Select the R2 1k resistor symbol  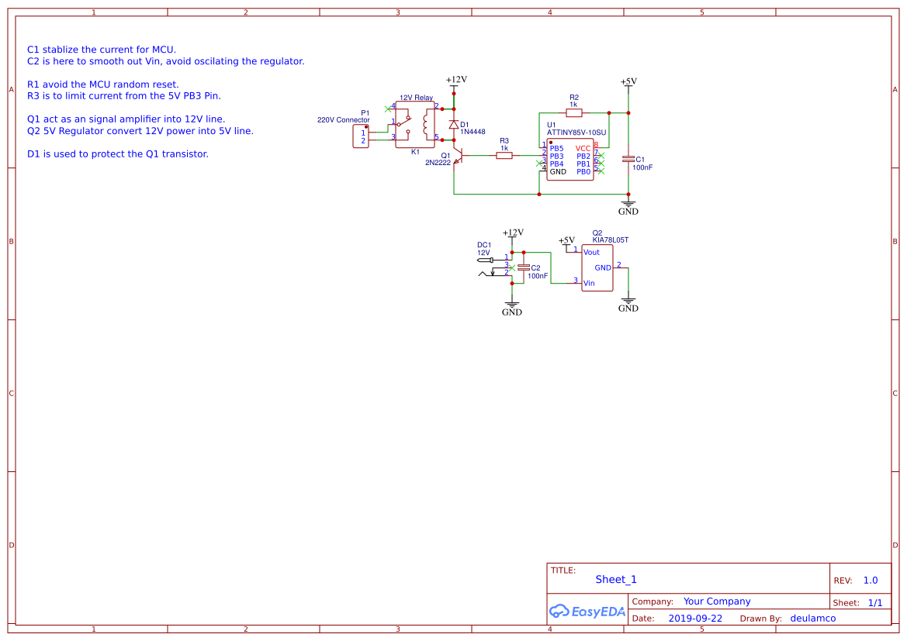point(574,112)
